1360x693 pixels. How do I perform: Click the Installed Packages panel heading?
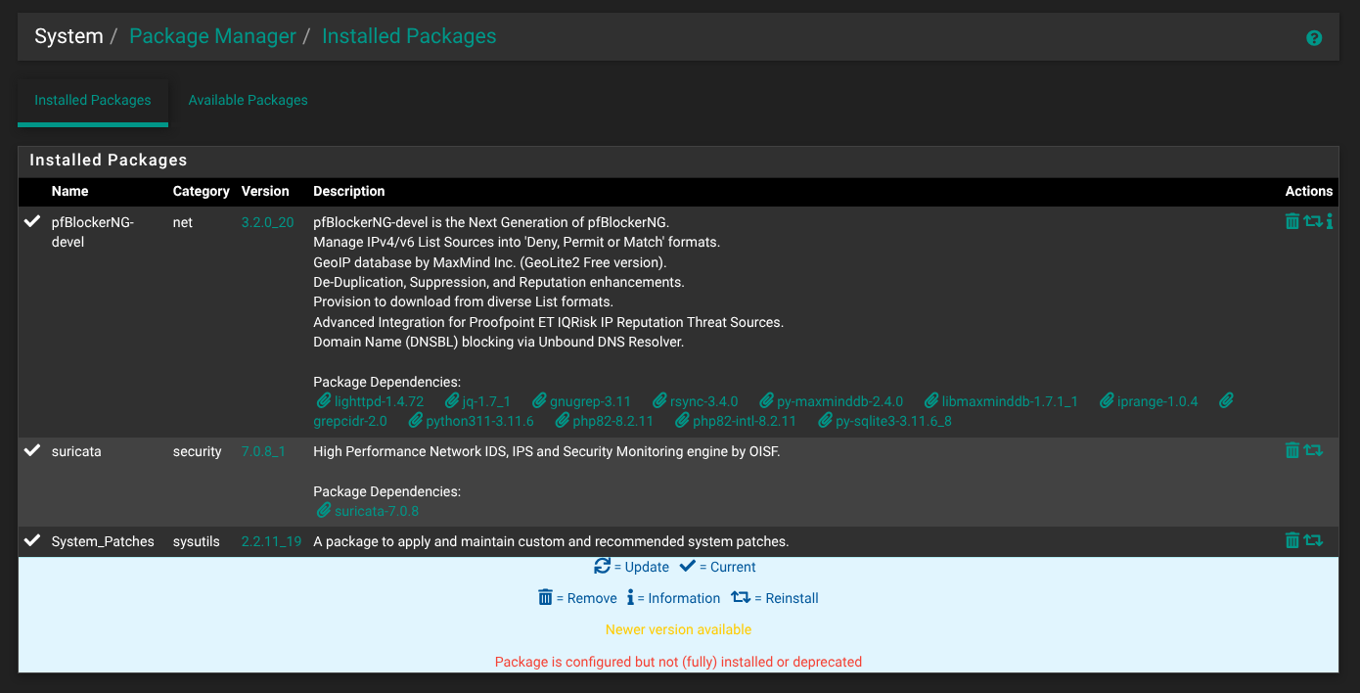point(109,160)
